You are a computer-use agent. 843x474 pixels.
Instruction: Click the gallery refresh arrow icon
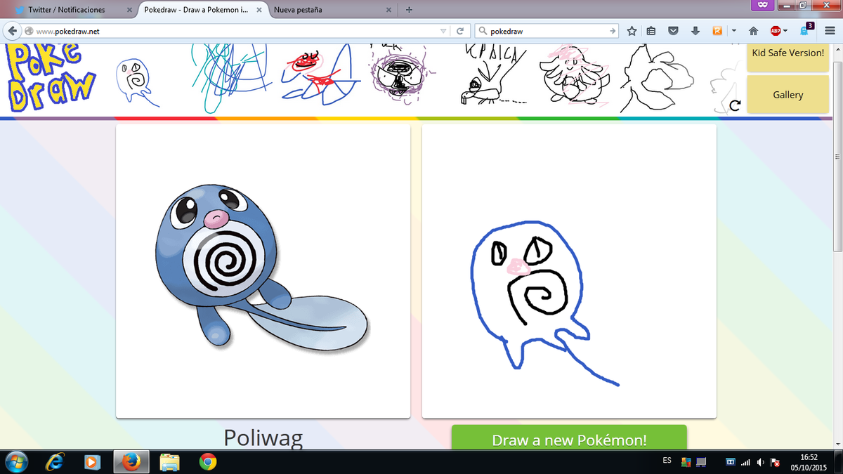tap(735, 106)
